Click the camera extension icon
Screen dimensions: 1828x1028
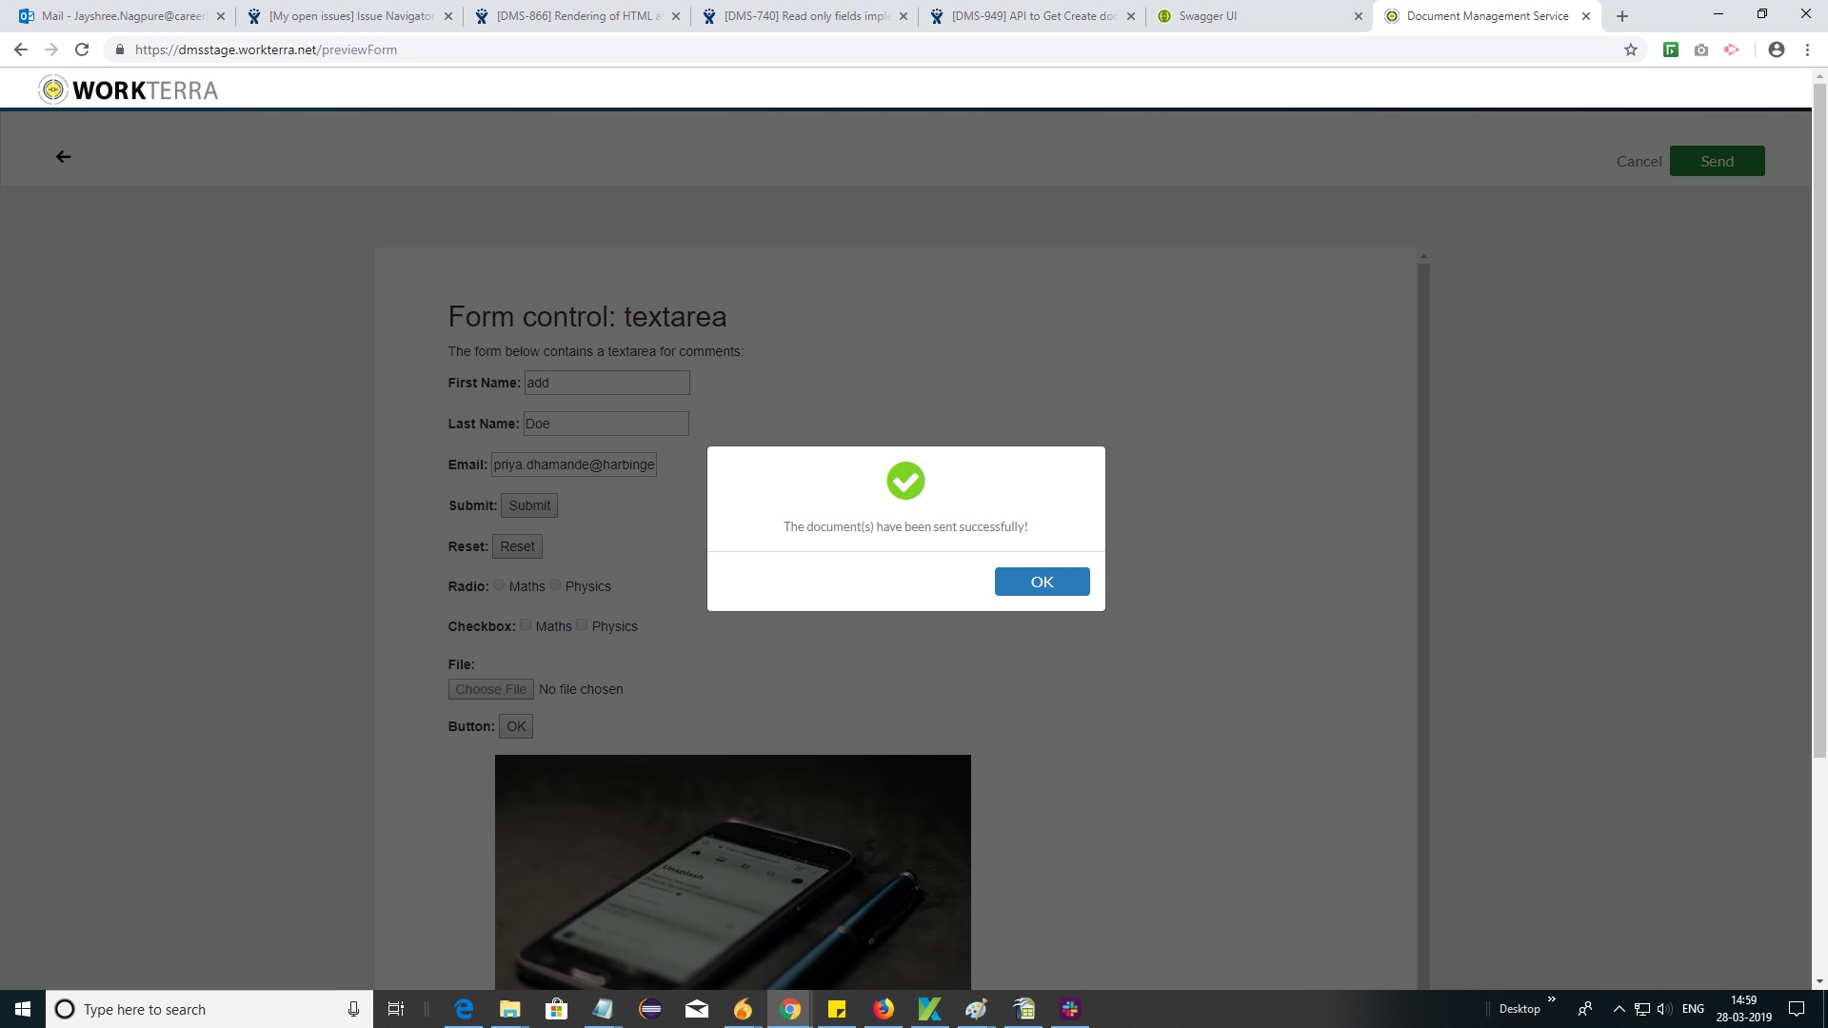click(x=1701, y=49)
